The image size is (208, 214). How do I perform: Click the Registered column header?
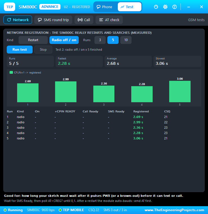141,112
